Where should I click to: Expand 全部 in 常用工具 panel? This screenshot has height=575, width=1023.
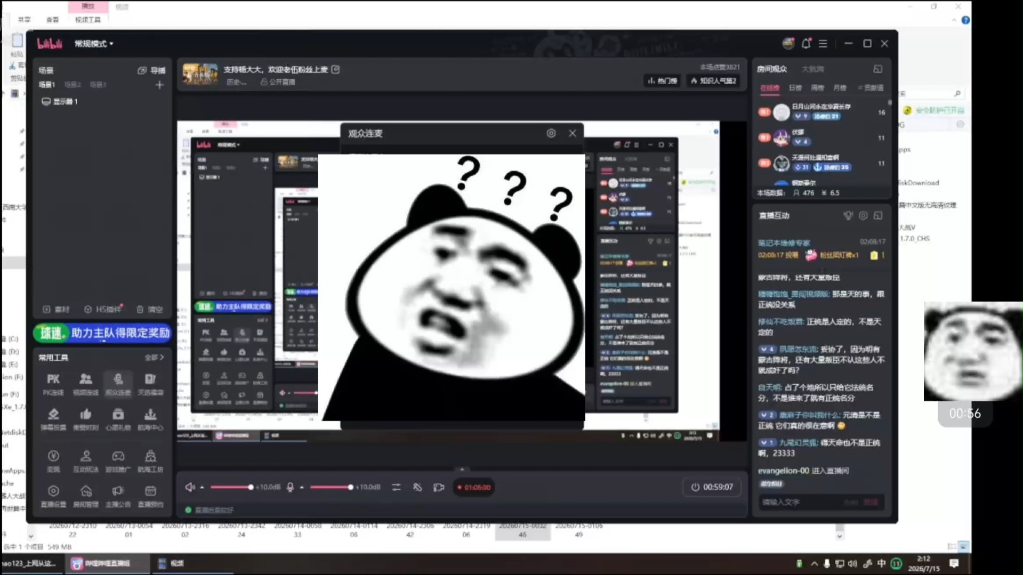point(155,358)
